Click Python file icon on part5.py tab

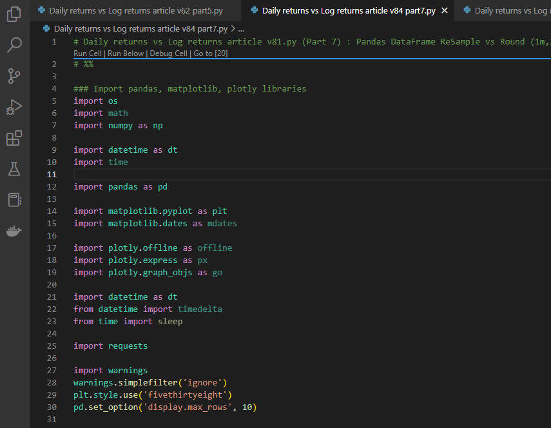pos(41,10)
